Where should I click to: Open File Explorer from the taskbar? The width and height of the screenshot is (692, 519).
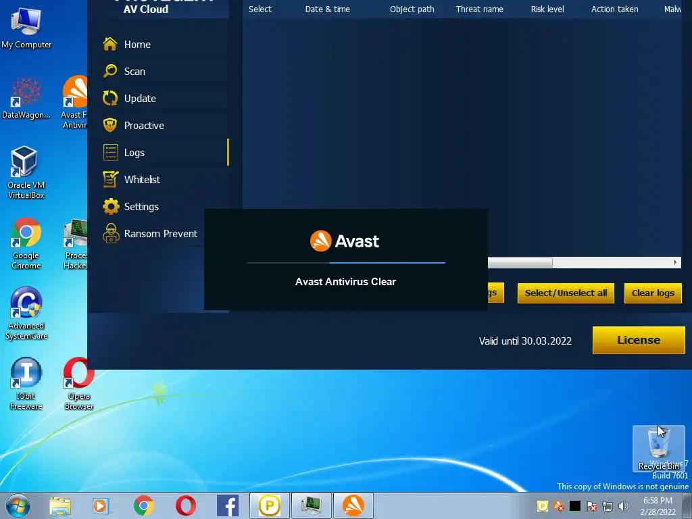pos(60,505)
